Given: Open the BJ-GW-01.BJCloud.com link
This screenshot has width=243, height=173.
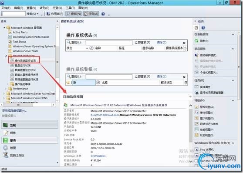Looking at the screenshot, I should pos(105,115).
